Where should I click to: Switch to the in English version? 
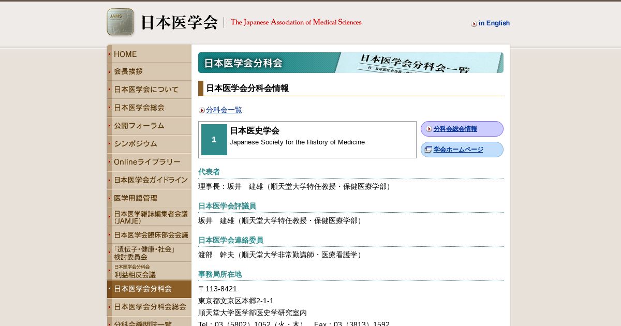coord(494,23)
